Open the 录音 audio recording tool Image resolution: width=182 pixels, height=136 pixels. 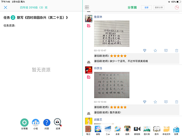point(118,130)
